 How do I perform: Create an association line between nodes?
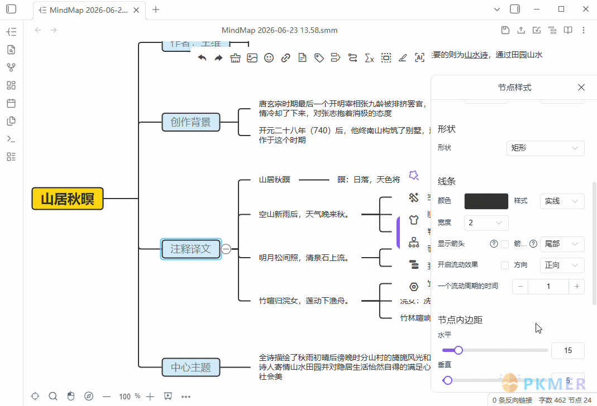point(352,58)
